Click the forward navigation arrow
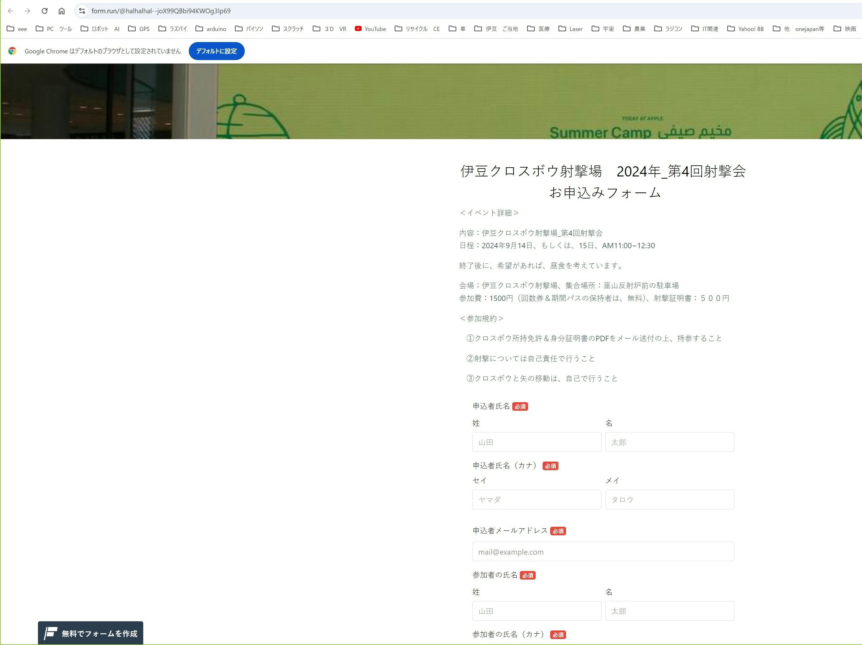Screen dimensions: 862x645 [x=27, y=11]
